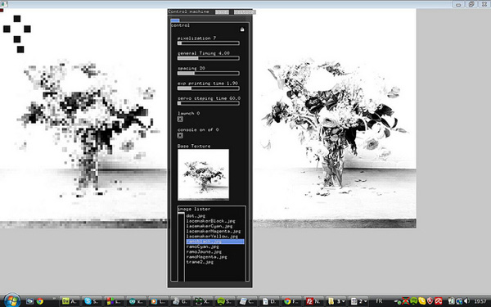Viewport: 491px width, 307px height.
Task: Open Google Chrome from quick launch
Action: coord(40,301)
